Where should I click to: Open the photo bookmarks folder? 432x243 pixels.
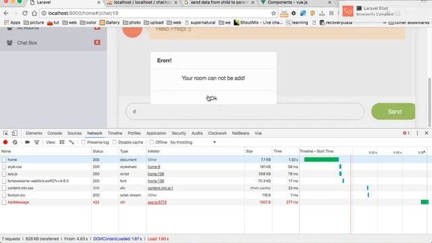(x=132, y=22)
